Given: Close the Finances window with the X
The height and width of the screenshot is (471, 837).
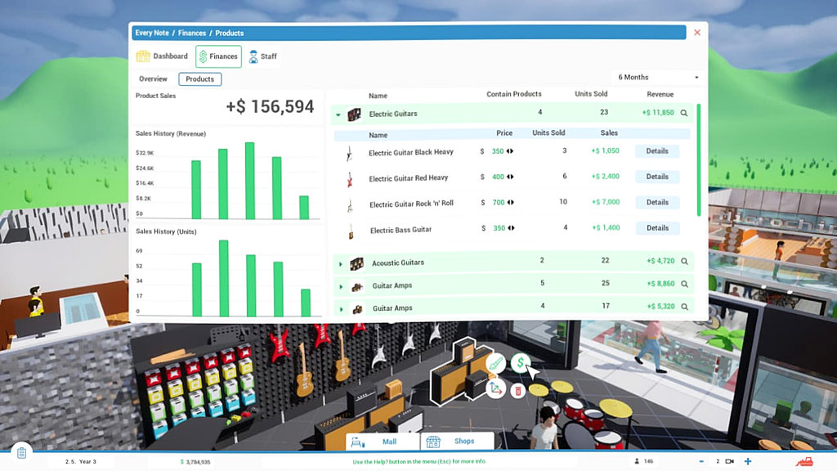Looking at the screenshot, I should pyautogui.click(x=697, y=33).
